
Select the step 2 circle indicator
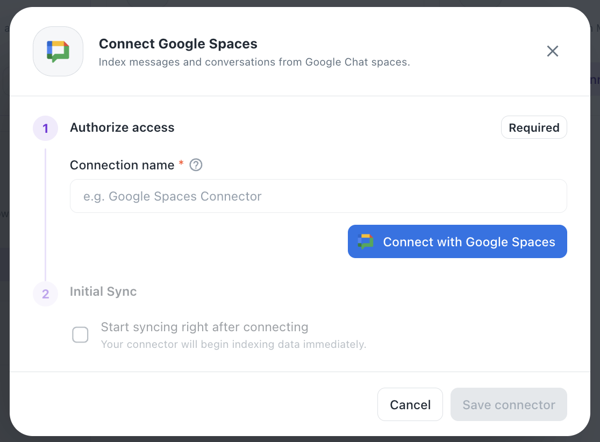point(46,294)
